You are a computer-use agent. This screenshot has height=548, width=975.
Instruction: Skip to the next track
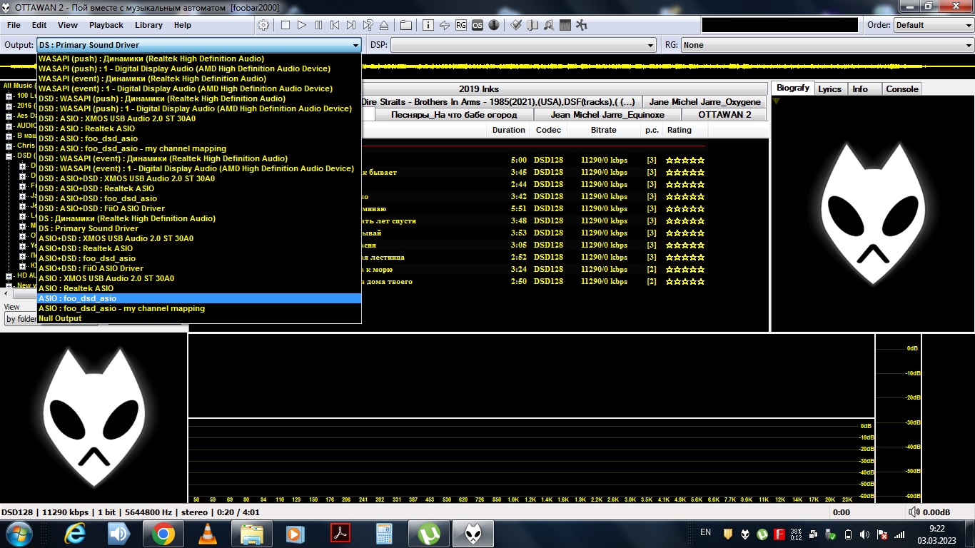tap(351, 25)
